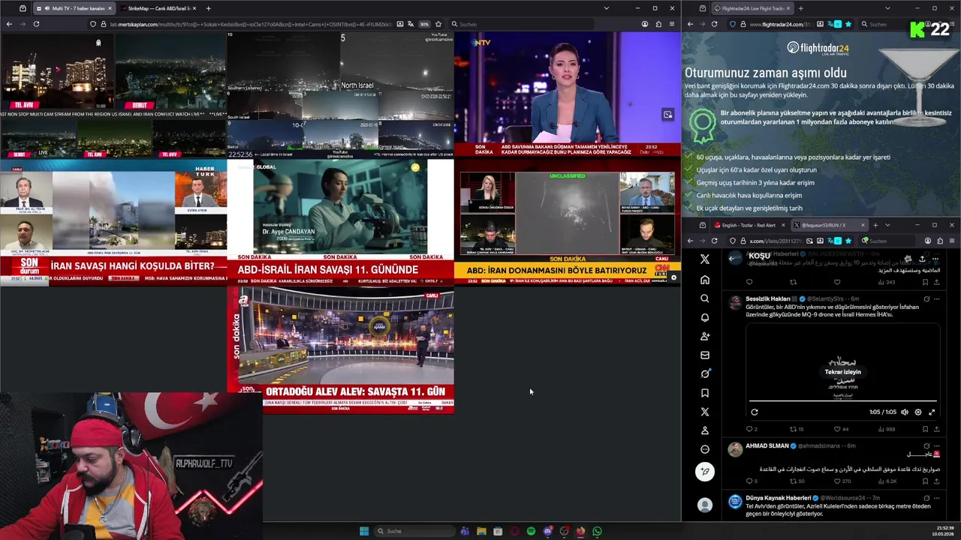Viewport: 961px width, 540px height.
Task: Open the Dünya Kaynak Haberleri profile name
Action: point(778,498)
